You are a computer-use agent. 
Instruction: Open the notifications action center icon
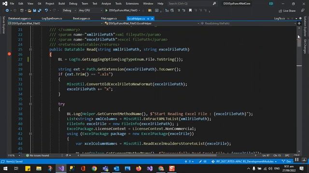pos(301,169)
